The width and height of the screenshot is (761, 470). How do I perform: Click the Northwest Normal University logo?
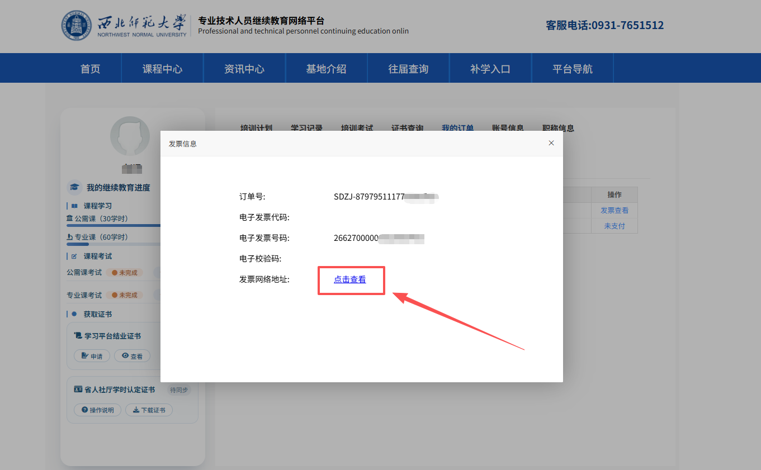click(124, 25)
